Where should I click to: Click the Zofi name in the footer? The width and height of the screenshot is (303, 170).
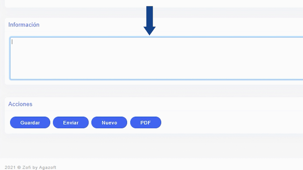[27, 167]
